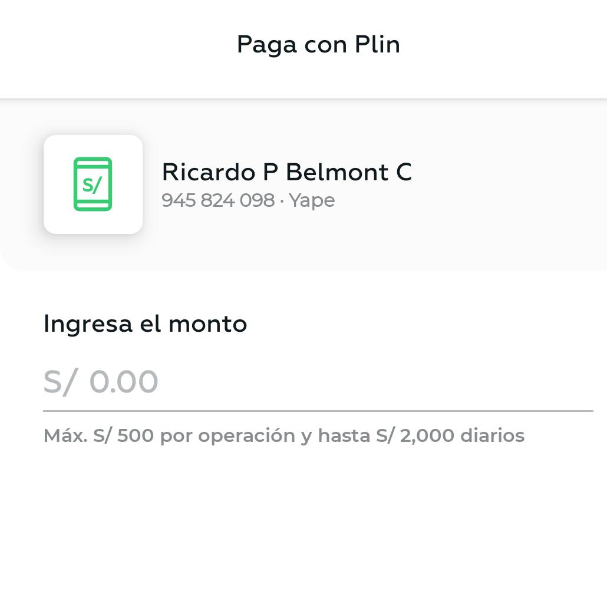The image size is (607, 591).
Task: Tap the word Máx. in the hint
Action: tap(65, 435)
